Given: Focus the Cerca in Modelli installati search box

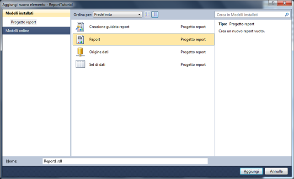Looking at the screenshot, I should pyautogui.click(x=252, y=15).
